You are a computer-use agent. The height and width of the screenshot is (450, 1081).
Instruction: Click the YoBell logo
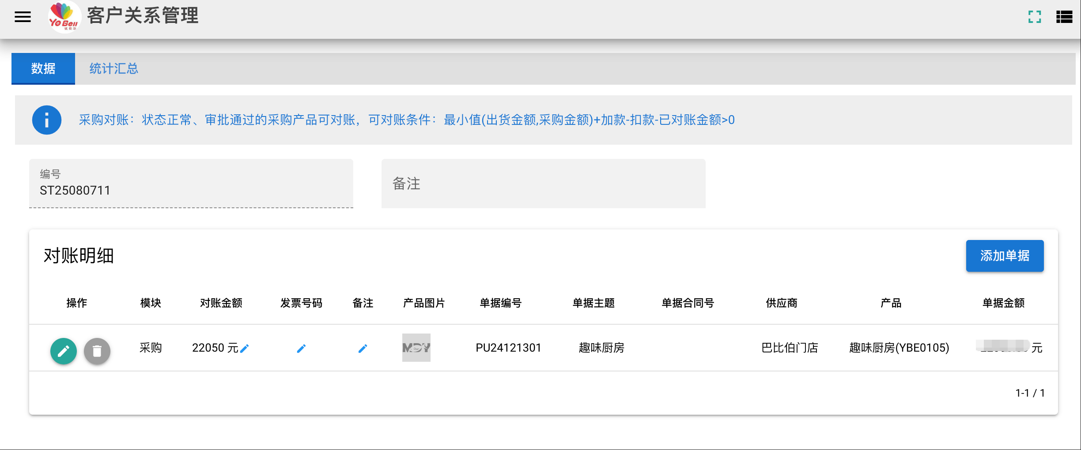pyautogui.click(x=64, y=17)
